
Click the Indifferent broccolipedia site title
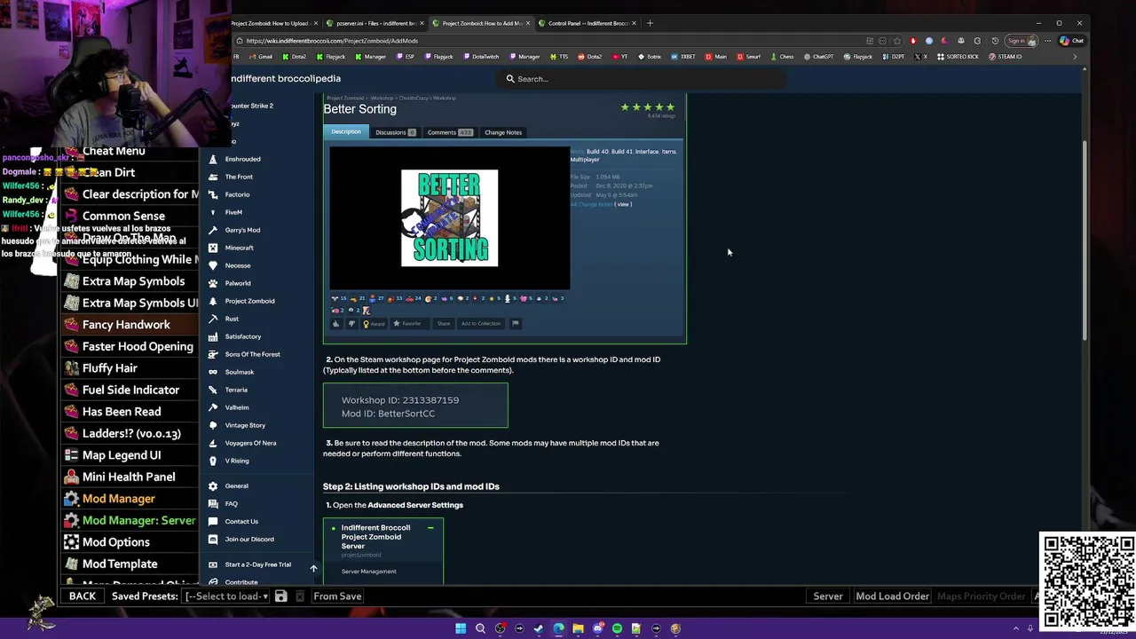point(286,78)
